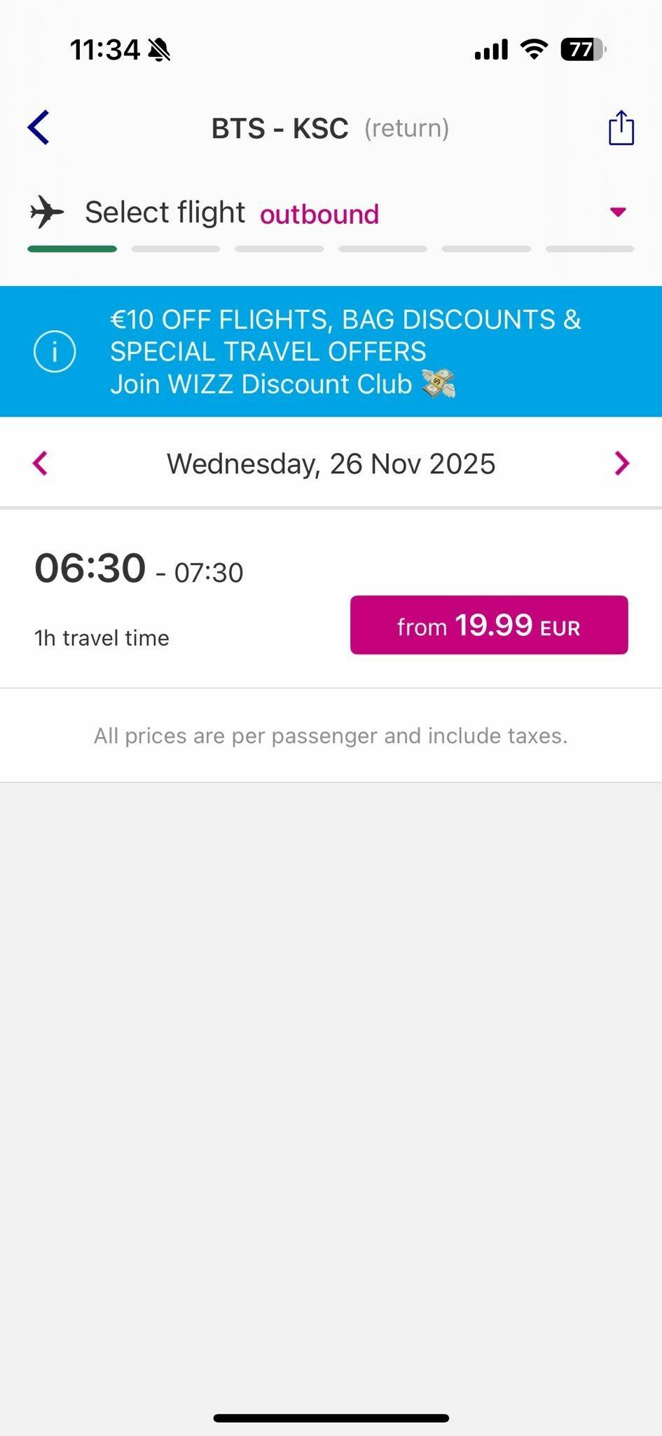
Task: Tap the back arrow in the header
Action: pos(39,128)
